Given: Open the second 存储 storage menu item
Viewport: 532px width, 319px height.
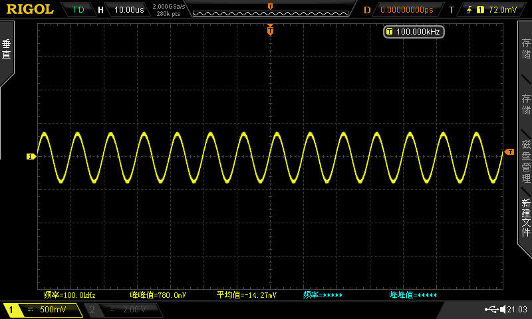Looking at the screenshot, I should point(526,104).
